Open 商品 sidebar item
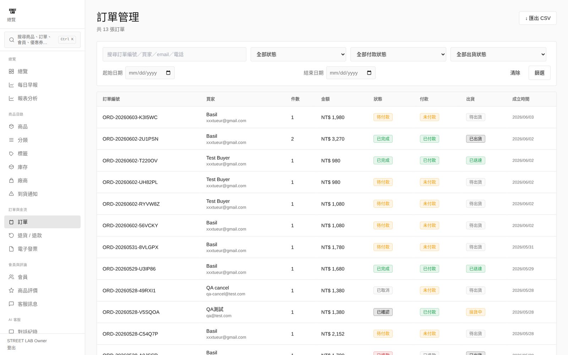 pyautogui.click(x=42, y=126)
